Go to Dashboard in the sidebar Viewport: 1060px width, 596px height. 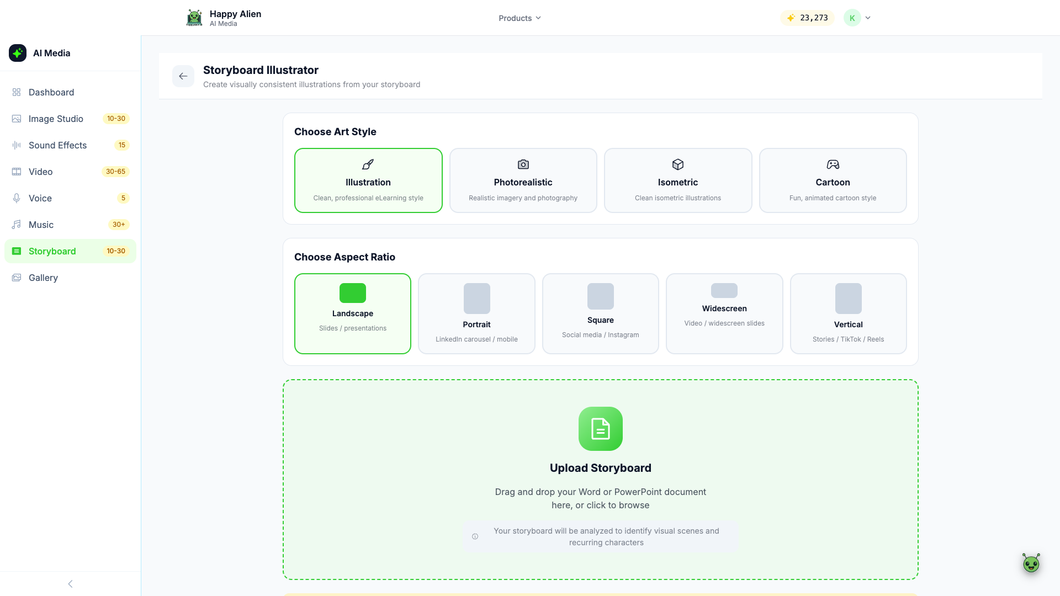pos(51,92)
